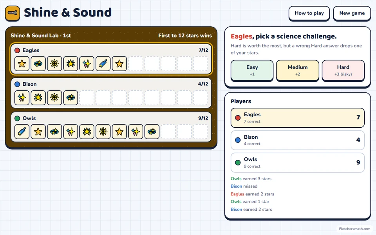Select the second sparkles token in Owls row

pyautogui.click(x=136, y=132)
